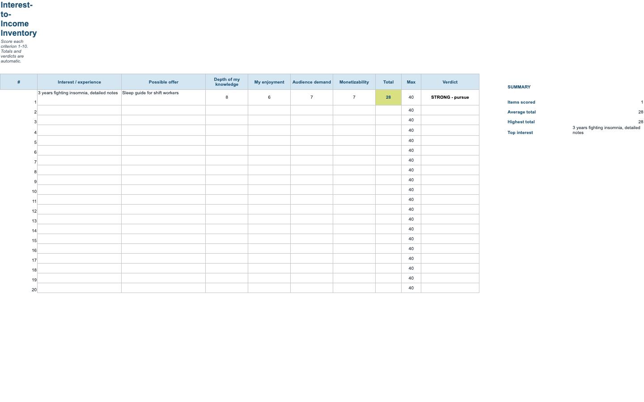This screenshot has height=402, width=644.
Task: Click the empty Audience demand cell in row 10
Action: click(312, 190)
